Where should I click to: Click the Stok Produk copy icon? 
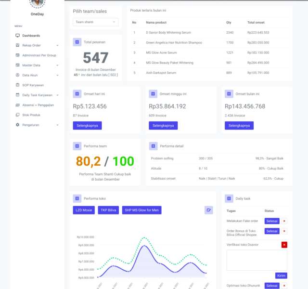[17, 115]
